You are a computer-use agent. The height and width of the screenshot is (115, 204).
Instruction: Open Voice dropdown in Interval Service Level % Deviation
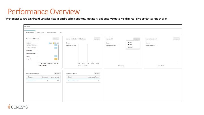tap(97, 39)
